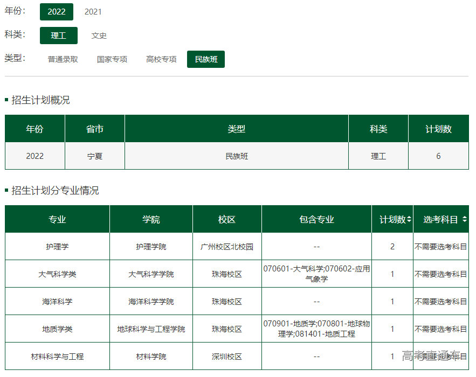The width and height of the screenshot is (476, 377).
Task: Click the 宁夏 province cell
Action: pos(95,156)
